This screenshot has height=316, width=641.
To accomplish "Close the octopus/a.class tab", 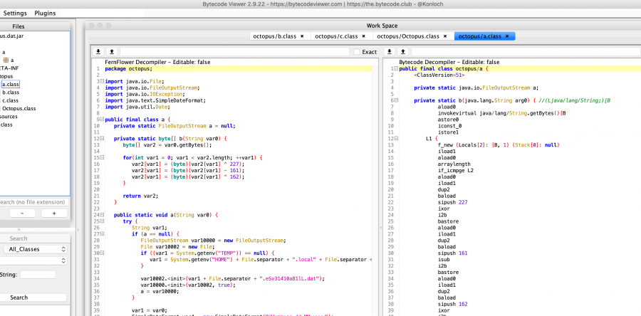I will pyautogui.click(x=507, y=36).
